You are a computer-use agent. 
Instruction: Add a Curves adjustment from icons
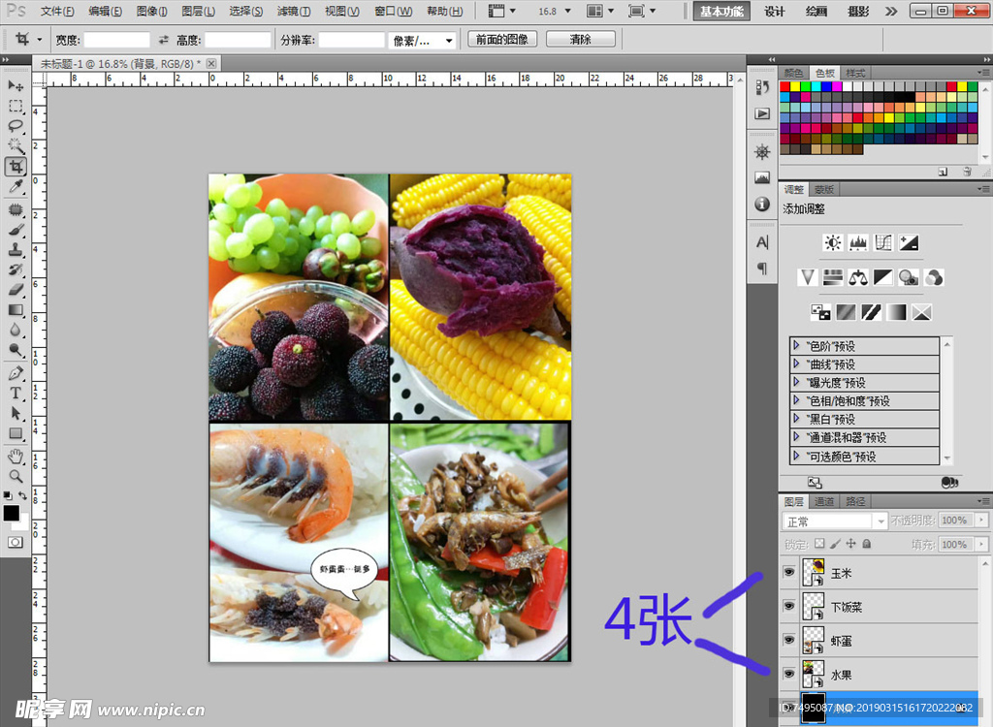[882, 242]
